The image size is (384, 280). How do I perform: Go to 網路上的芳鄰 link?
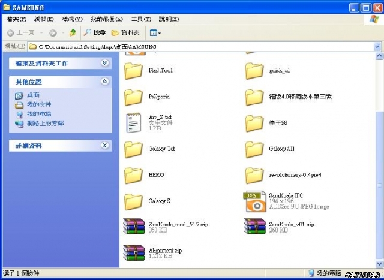coord(46,123)
